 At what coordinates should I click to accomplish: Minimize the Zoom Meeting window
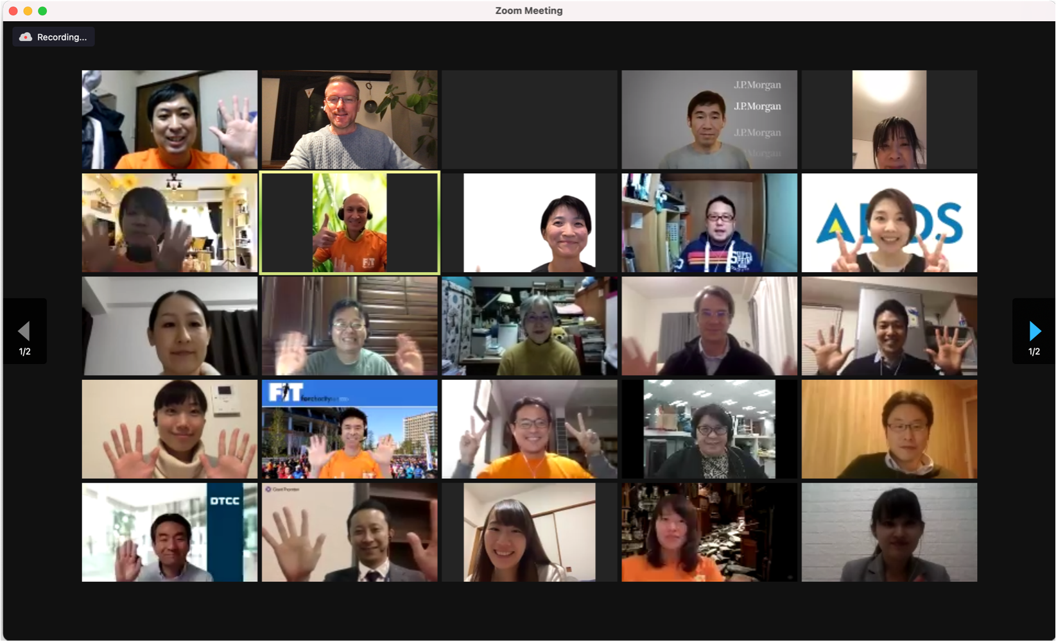coord(28,11)
